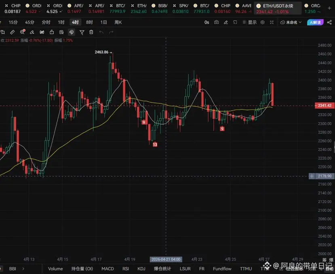Select the 8时 timeframe
This screenshot has width=335, height=274.
pyautogui.click(x=89, y=22)
